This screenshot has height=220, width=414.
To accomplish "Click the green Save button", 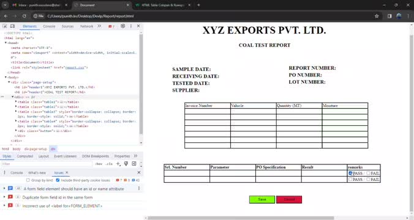I will point(262,199).
